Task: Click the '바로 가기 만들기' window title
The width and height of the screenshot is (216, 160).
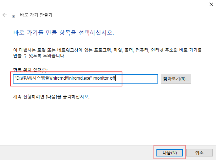Action: [x=36, y=15]
